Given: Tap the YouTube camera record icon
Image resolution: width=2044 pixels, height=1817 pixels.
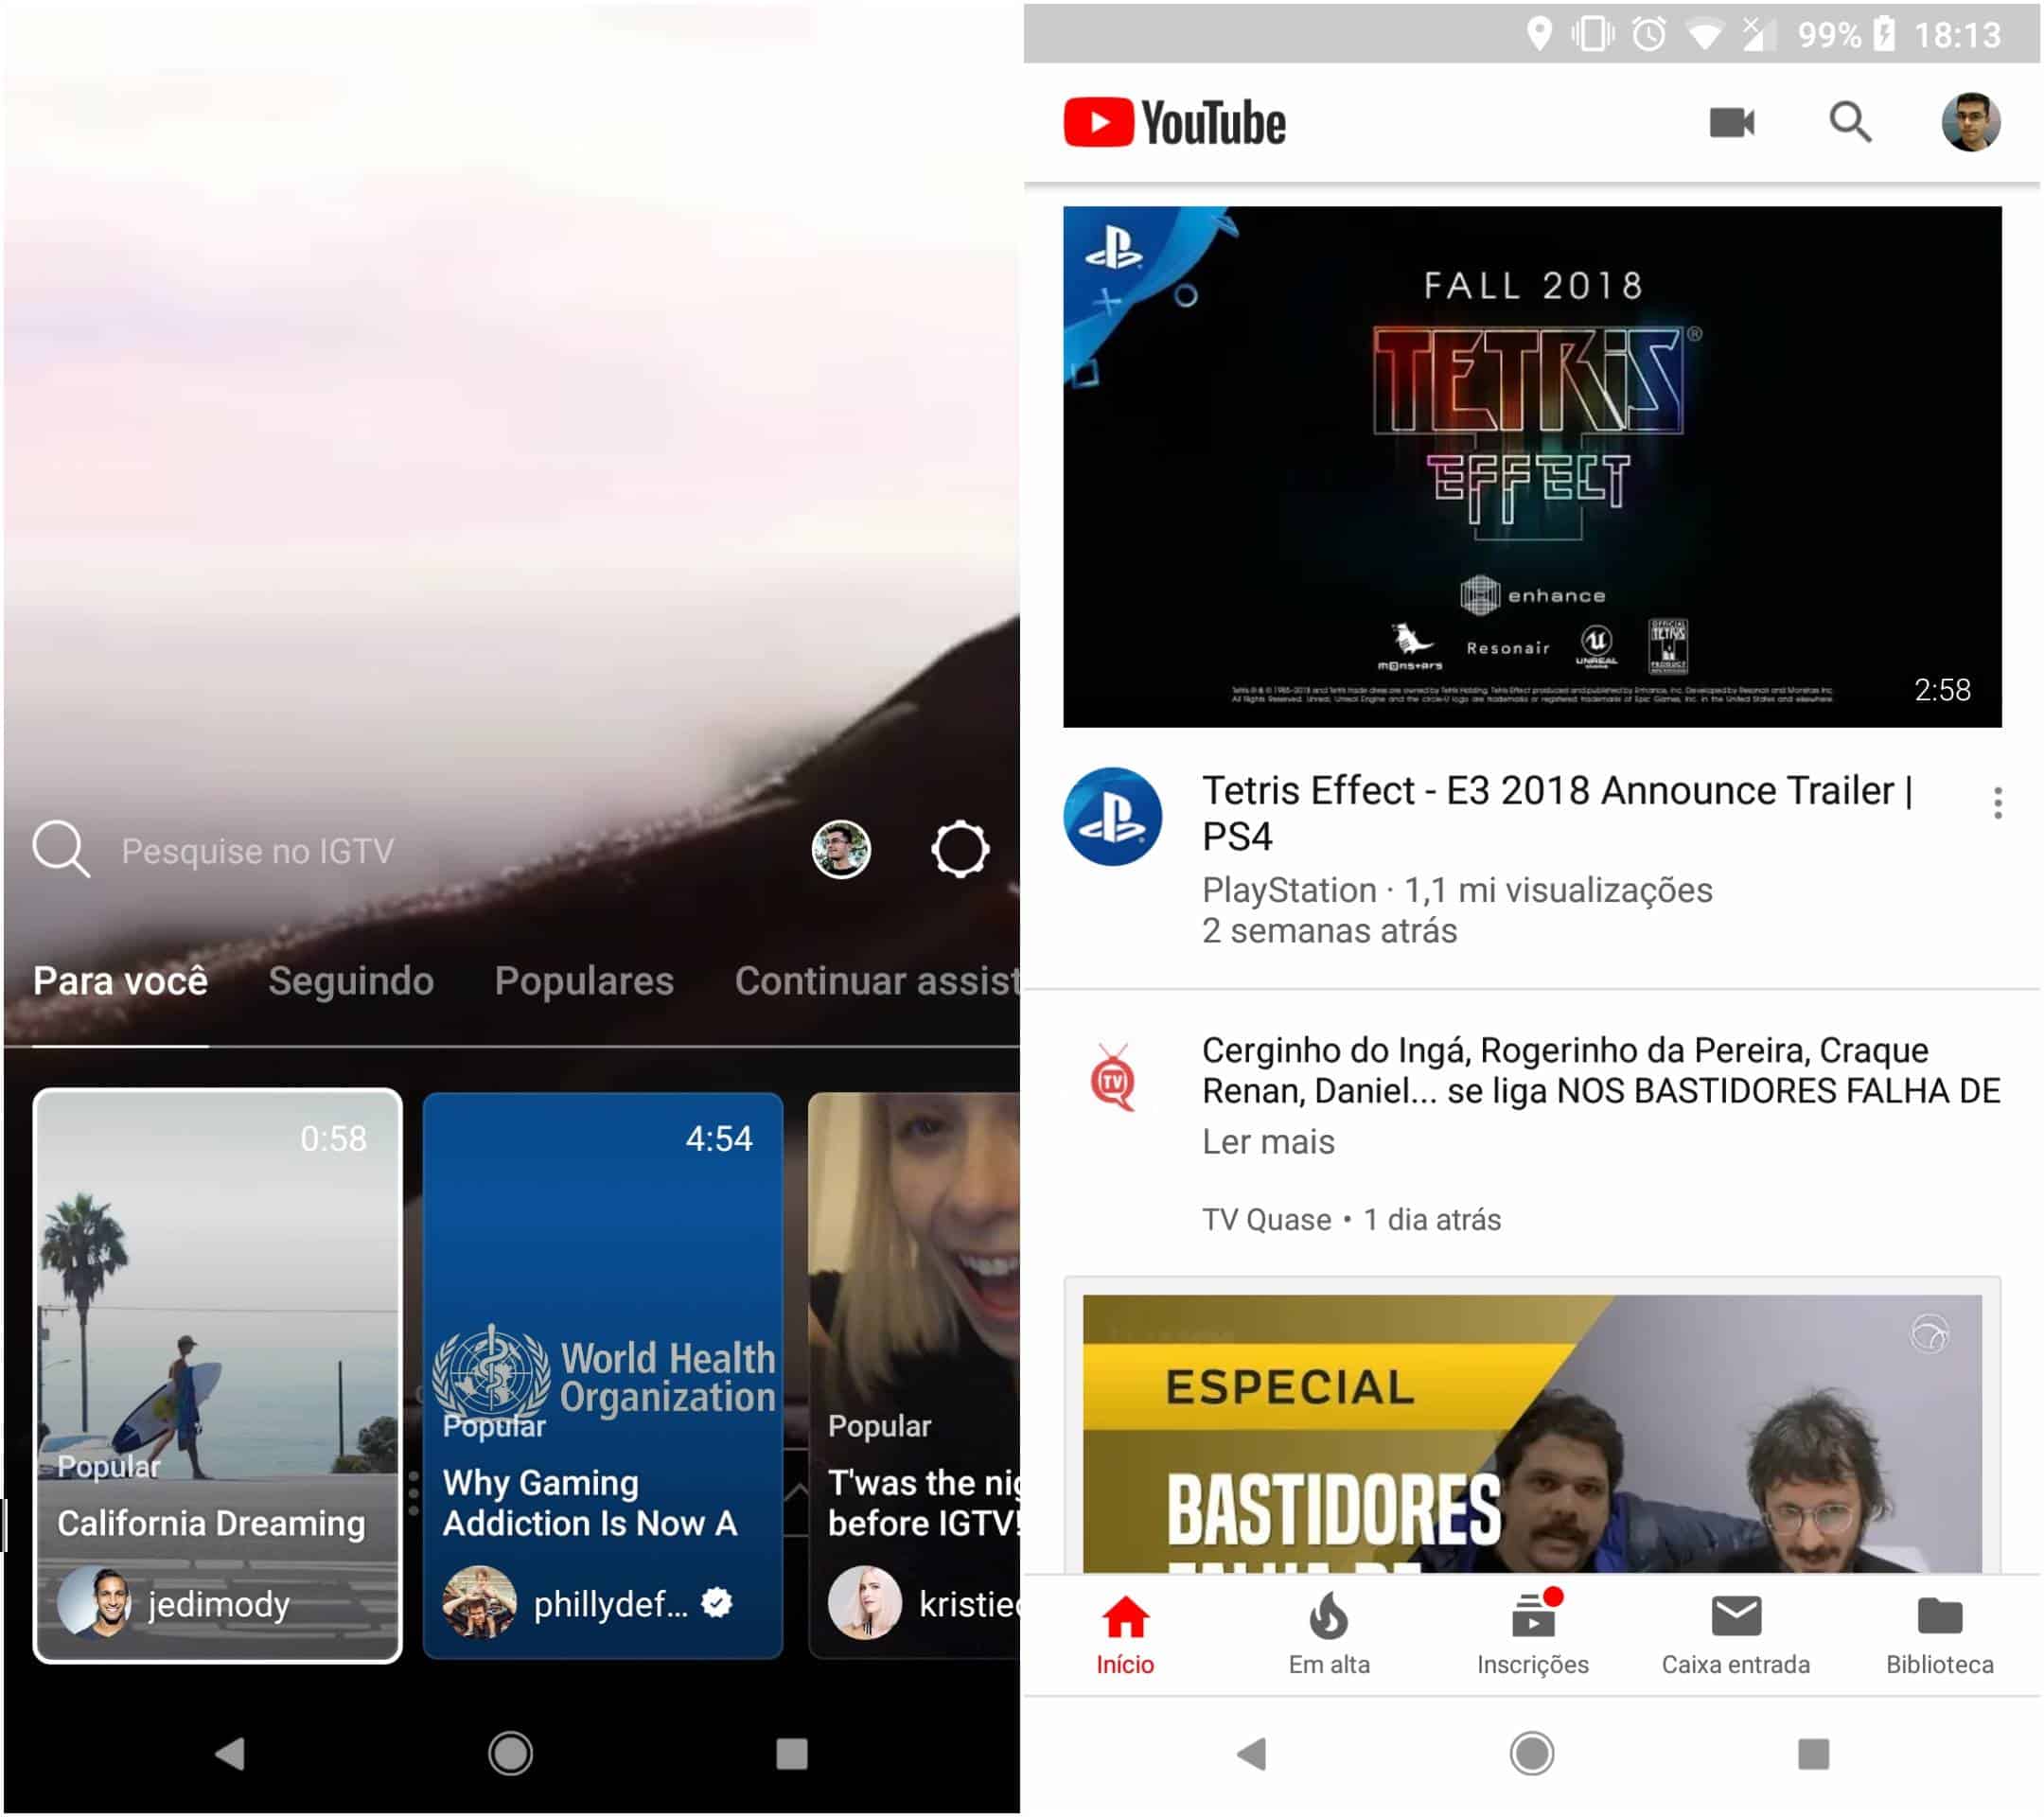Looking at the screenshot, I should [1732, 122].
